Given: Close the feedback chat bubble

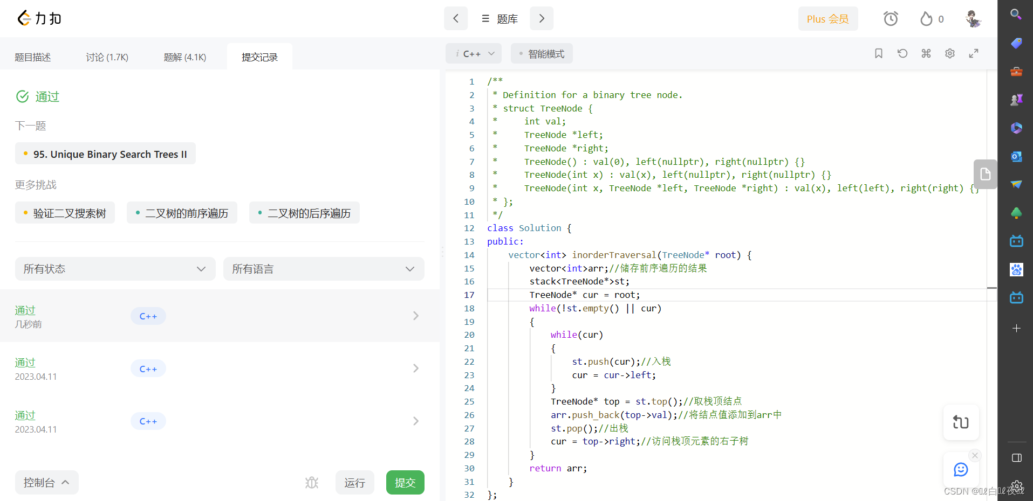Looking at the screenshot, I should 975,456.
